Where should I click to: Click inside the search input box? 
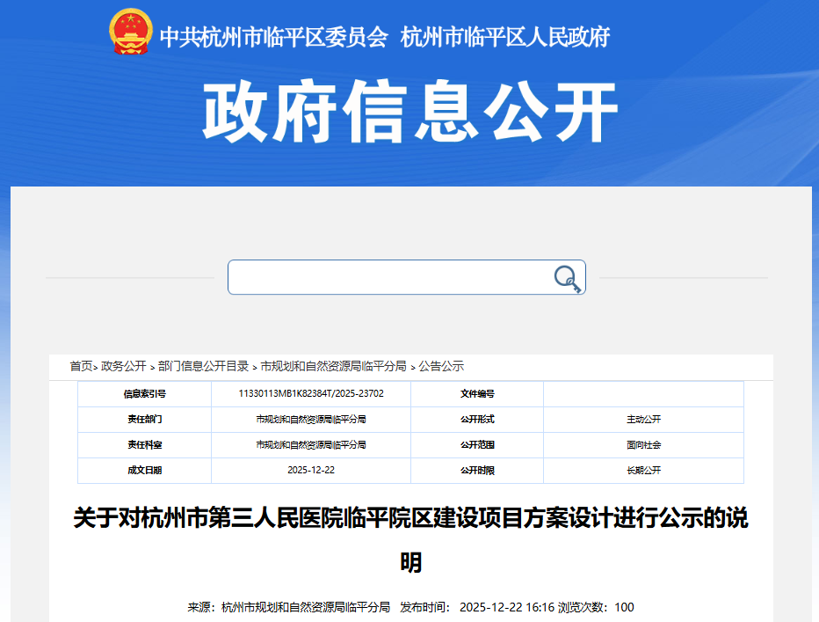click(x=387, y=276)
